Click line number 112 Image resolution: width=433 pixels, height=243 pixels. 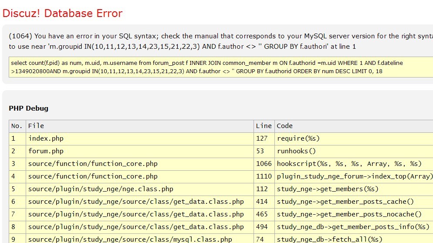point(264,190)
